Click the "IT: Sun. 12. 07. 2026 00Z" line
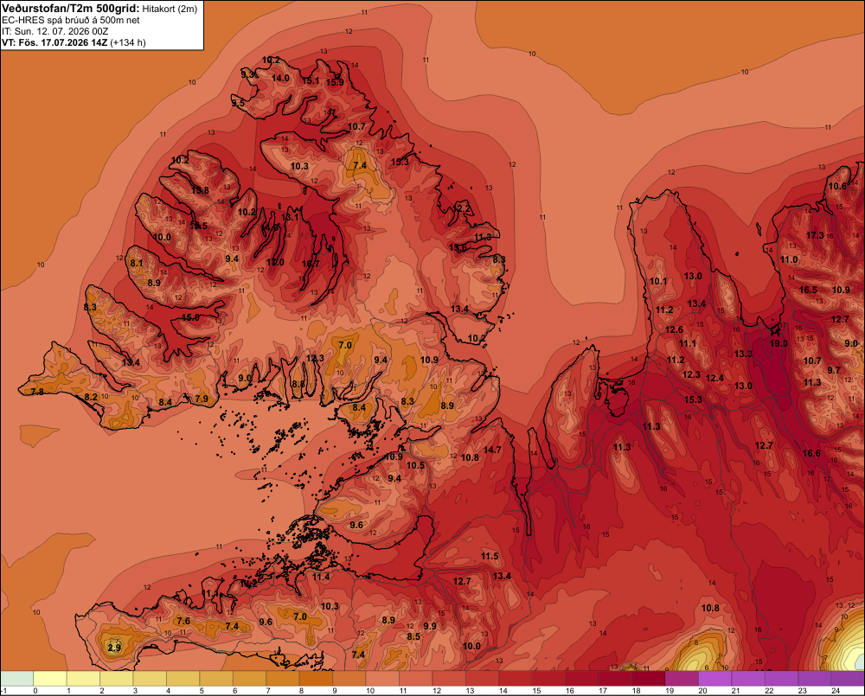 [55, 31]
